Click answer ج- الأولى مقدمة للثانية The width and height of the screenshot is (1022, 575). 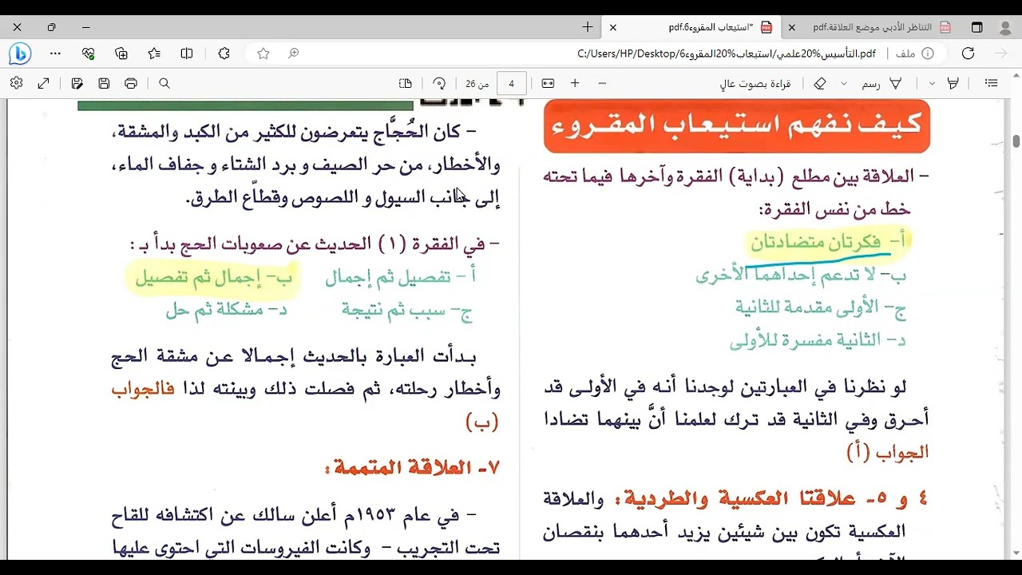pyautogui.click(x=821, y=307)
